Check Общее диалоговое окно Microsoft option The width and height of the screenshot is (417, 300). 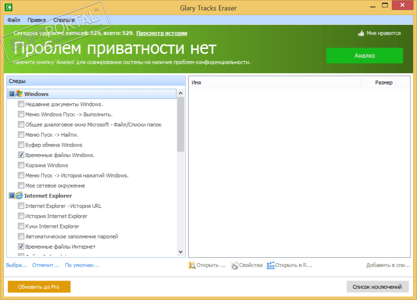(x=21, y=124)
